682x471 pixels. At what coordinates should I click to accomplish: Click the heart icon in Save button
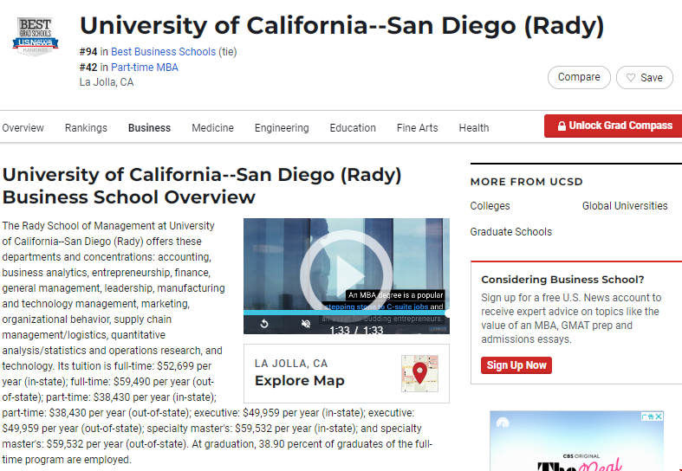pyautogui.click(x=630, y=78)
